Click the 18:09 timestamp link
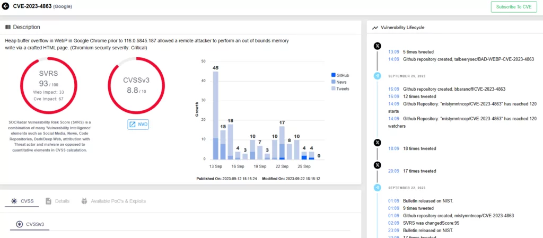This screenshot has height=238, width=543. [394, 148]
